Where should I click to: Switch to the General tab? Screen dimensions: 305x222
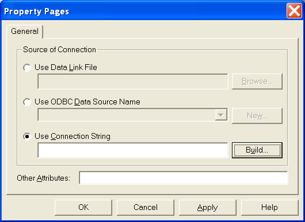[25, 32]
